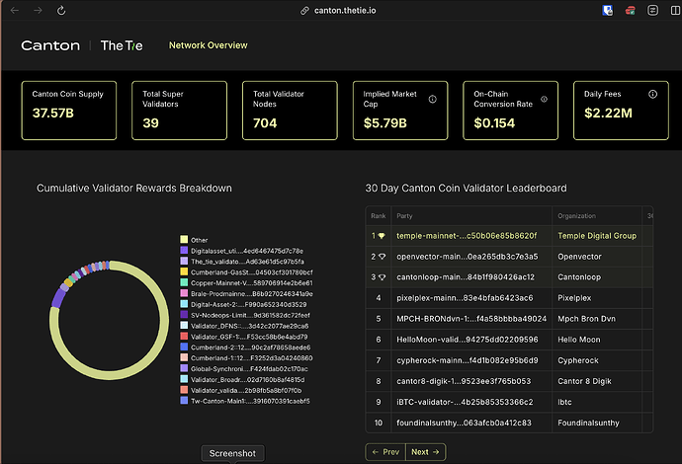
Task: Open the blue shield browser extension icon
Action: point(607,11)
